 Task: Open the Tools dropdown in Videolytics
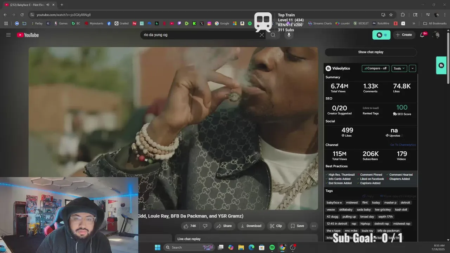point(399,69)
